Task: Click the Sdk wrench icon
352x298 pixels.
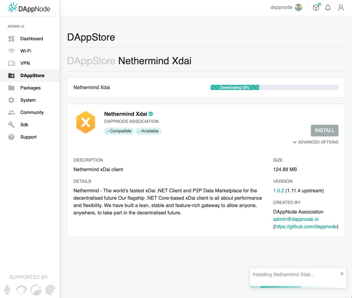Action: pyautogui.click(x=11, y=125)
